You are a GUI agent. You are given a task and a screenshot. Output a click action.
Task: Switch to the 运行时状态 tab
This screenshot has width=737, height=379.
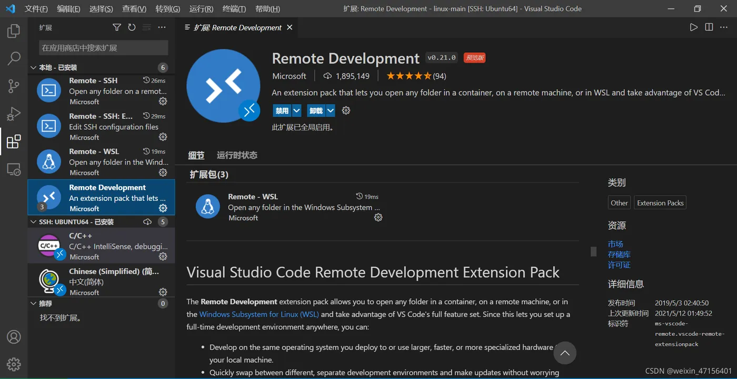pyautogui.click(x=237, y=155)
